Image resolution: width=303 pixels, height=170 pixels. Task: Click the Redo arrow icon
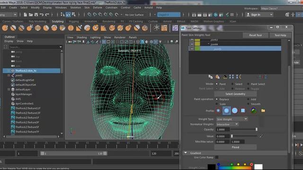click(x=47, y=15)
